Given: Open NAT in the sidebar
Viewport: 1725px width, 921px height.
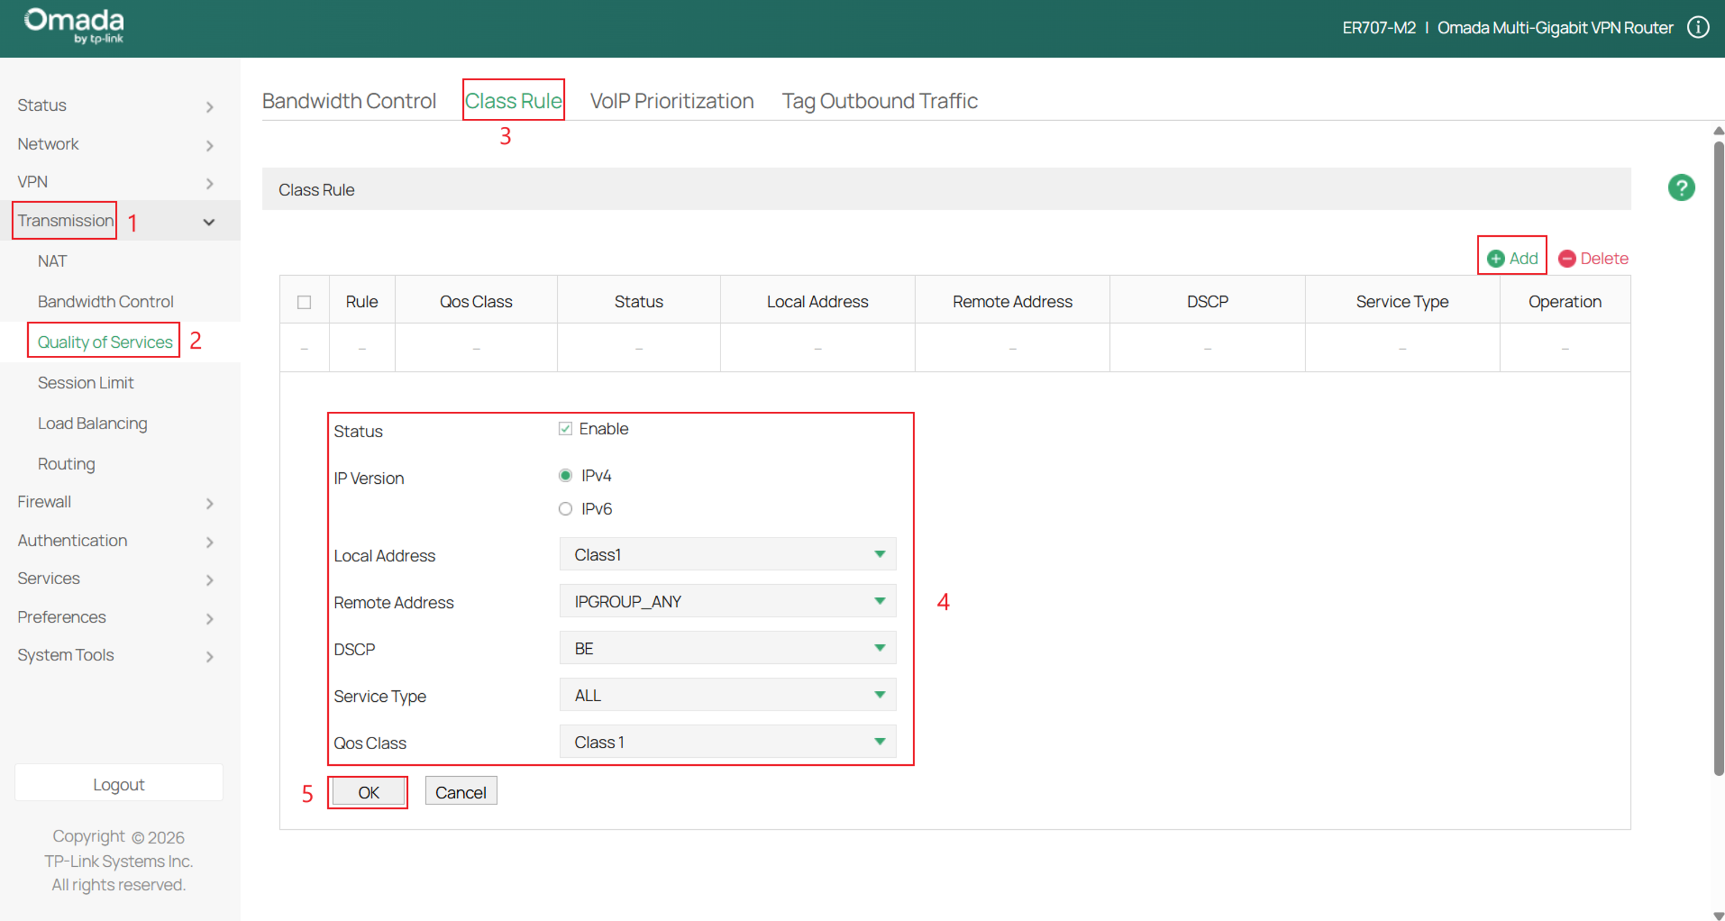Looking at the screenshot, I should pyautogui.click(x=52, y=261).
